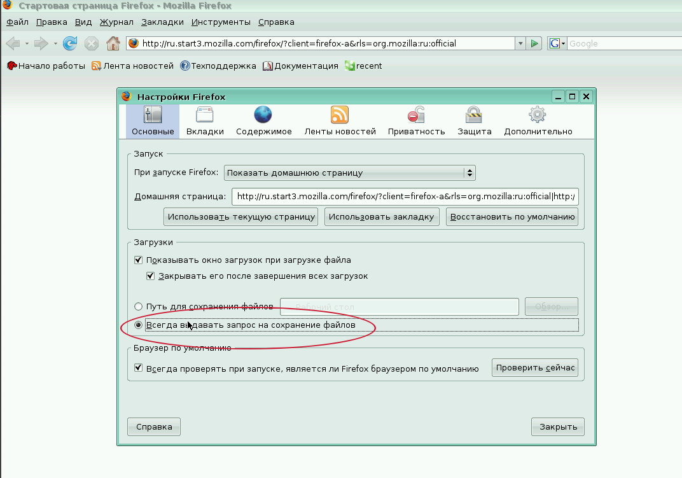The height and width of the screenshot is (478, 682).
Task: Reload the page with the refresh icon
Action: click(70, 43)
